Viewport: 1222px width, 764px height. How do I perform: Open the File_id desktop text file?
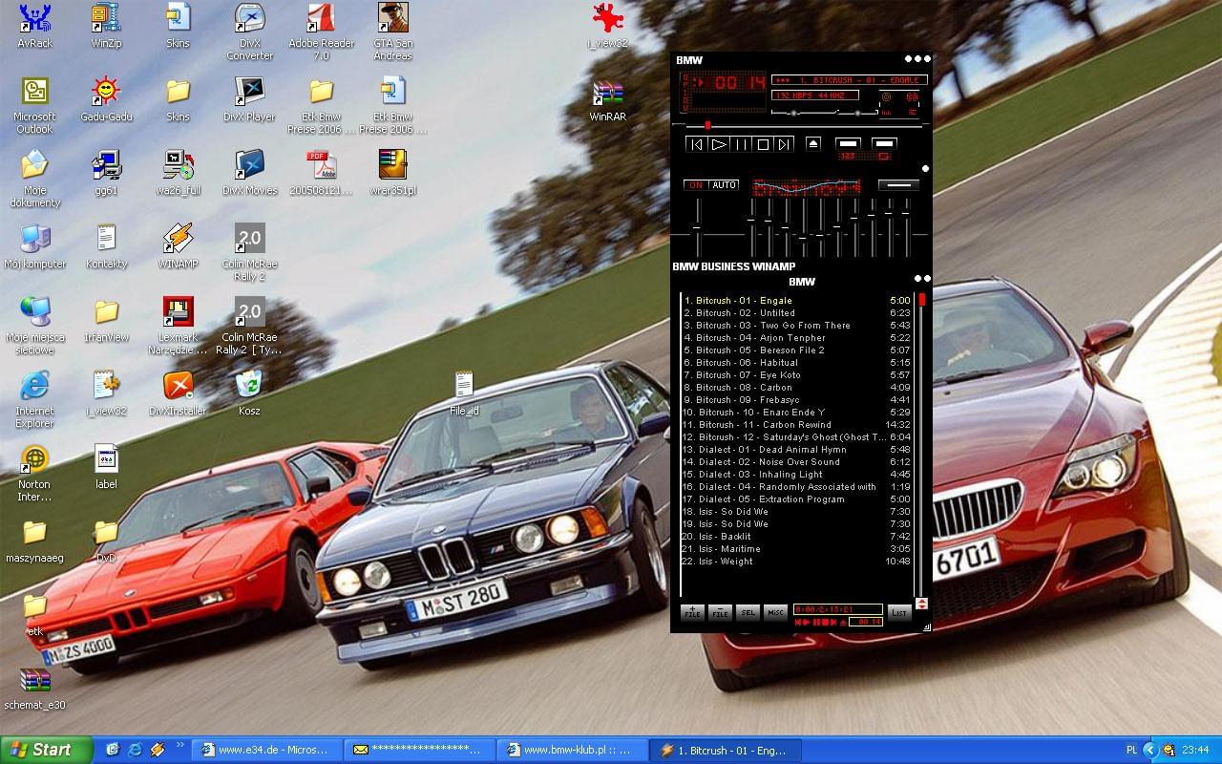coord(464,393)
